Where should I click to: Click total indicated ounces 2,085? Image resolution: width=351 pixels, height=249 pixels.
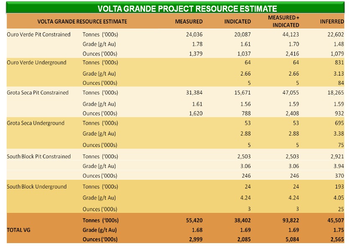point(244,239)
